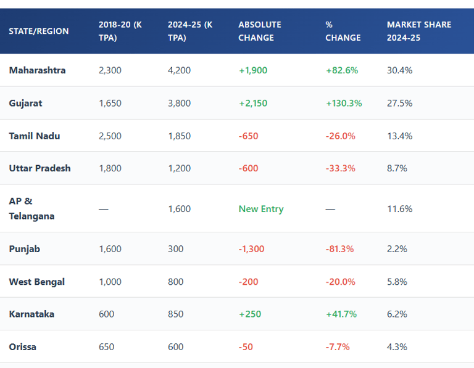
Task: Click the Punjab state cell
Action: [25, 249]
